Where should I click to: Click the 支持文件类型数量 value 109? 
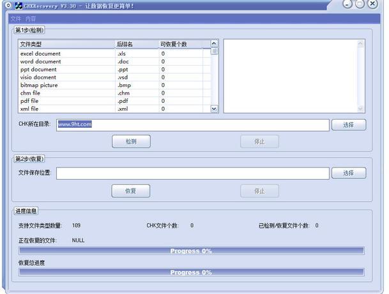click(77, 226)
